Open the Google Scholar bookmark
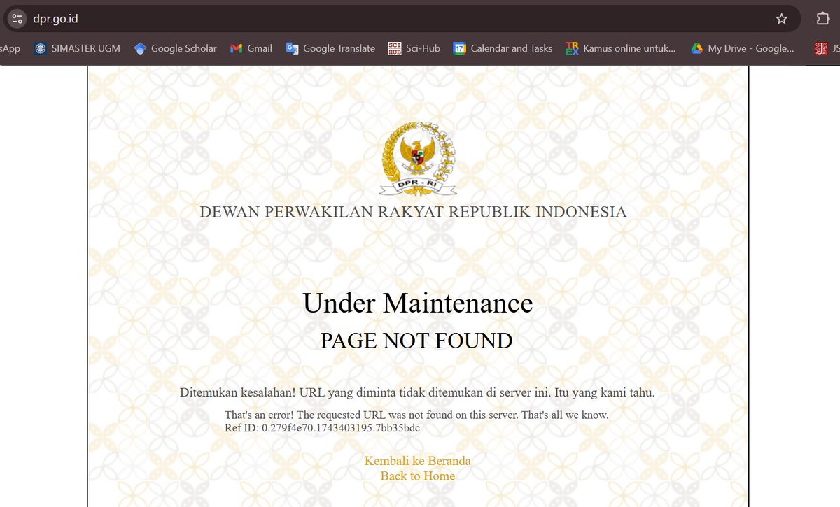 175,48
